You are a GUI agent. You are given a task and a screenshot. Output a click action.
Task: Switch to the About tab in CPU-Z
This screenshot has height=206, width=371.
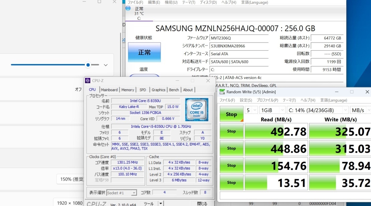coord(188,90)
